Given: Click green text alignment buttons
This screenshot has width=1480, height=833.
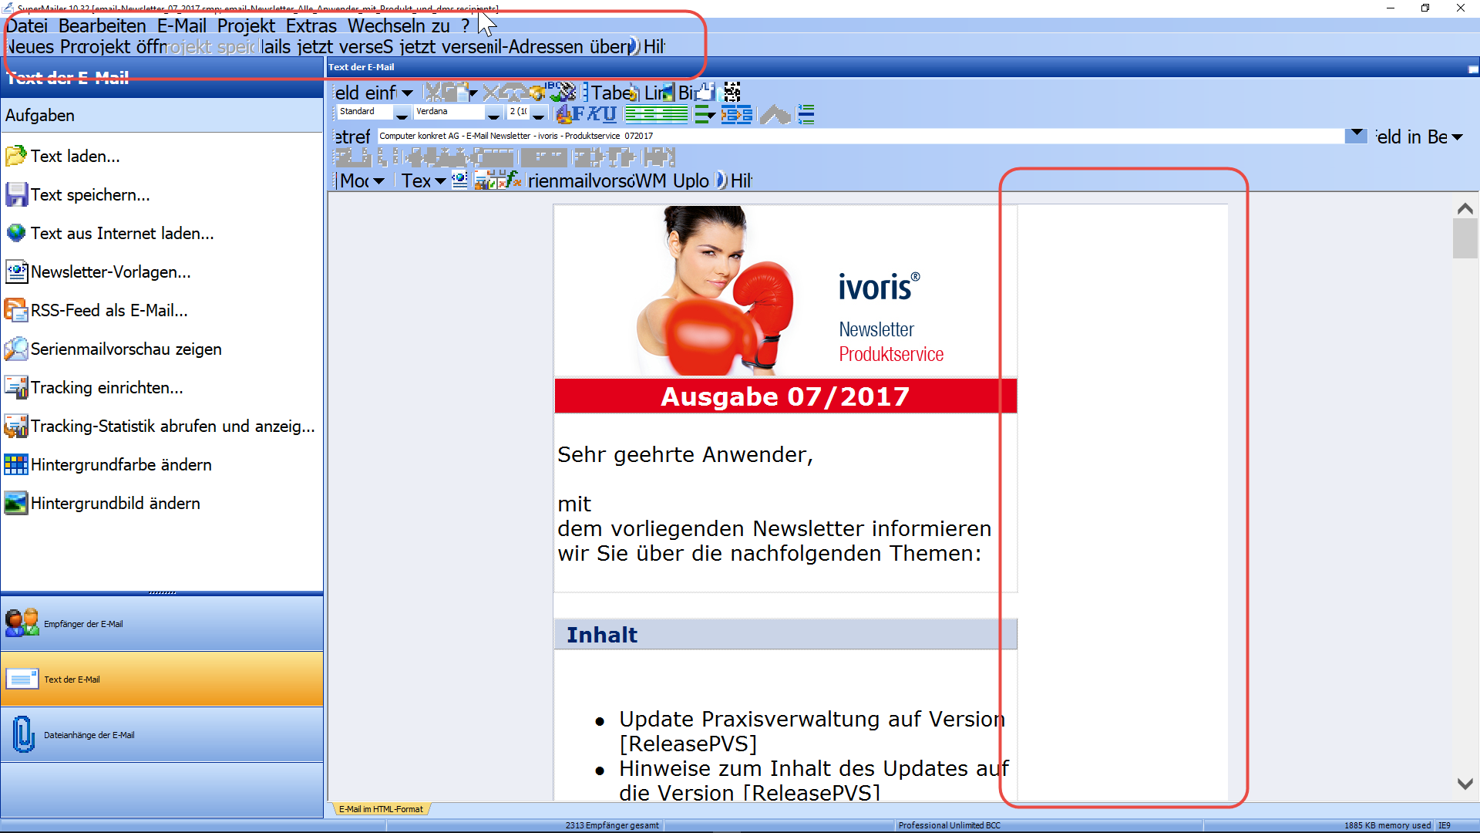Looking at the screenshot, I should point(656,115).
